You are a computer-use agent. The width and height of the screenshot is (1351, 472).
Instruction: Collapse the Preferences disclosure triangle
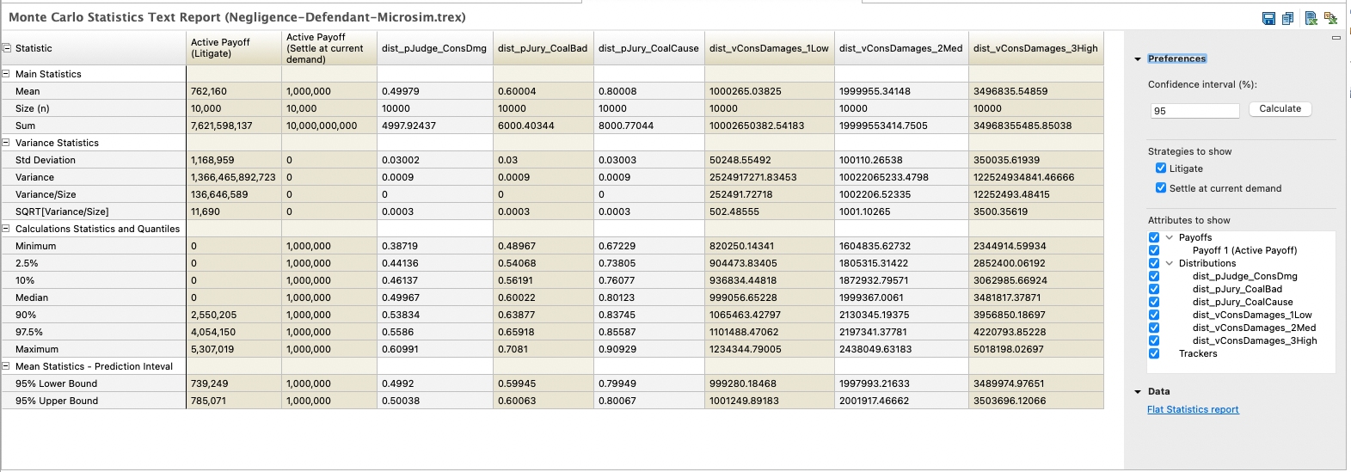pos(1138,59)
